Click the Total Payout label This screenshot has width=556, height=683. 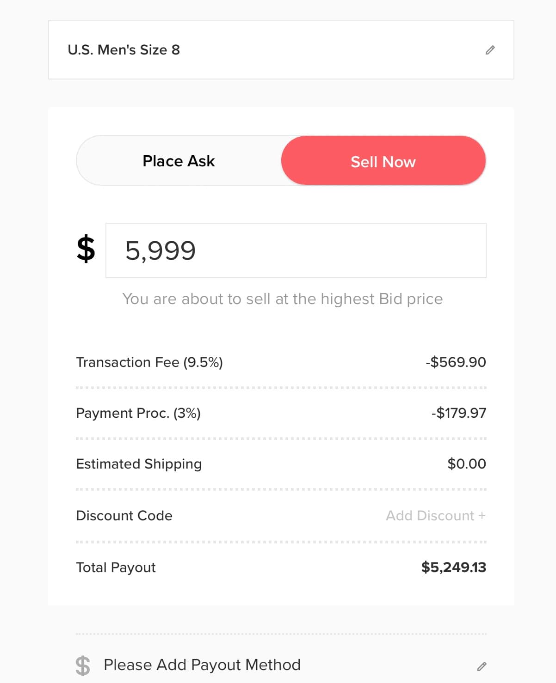click(x=116, y=567)
